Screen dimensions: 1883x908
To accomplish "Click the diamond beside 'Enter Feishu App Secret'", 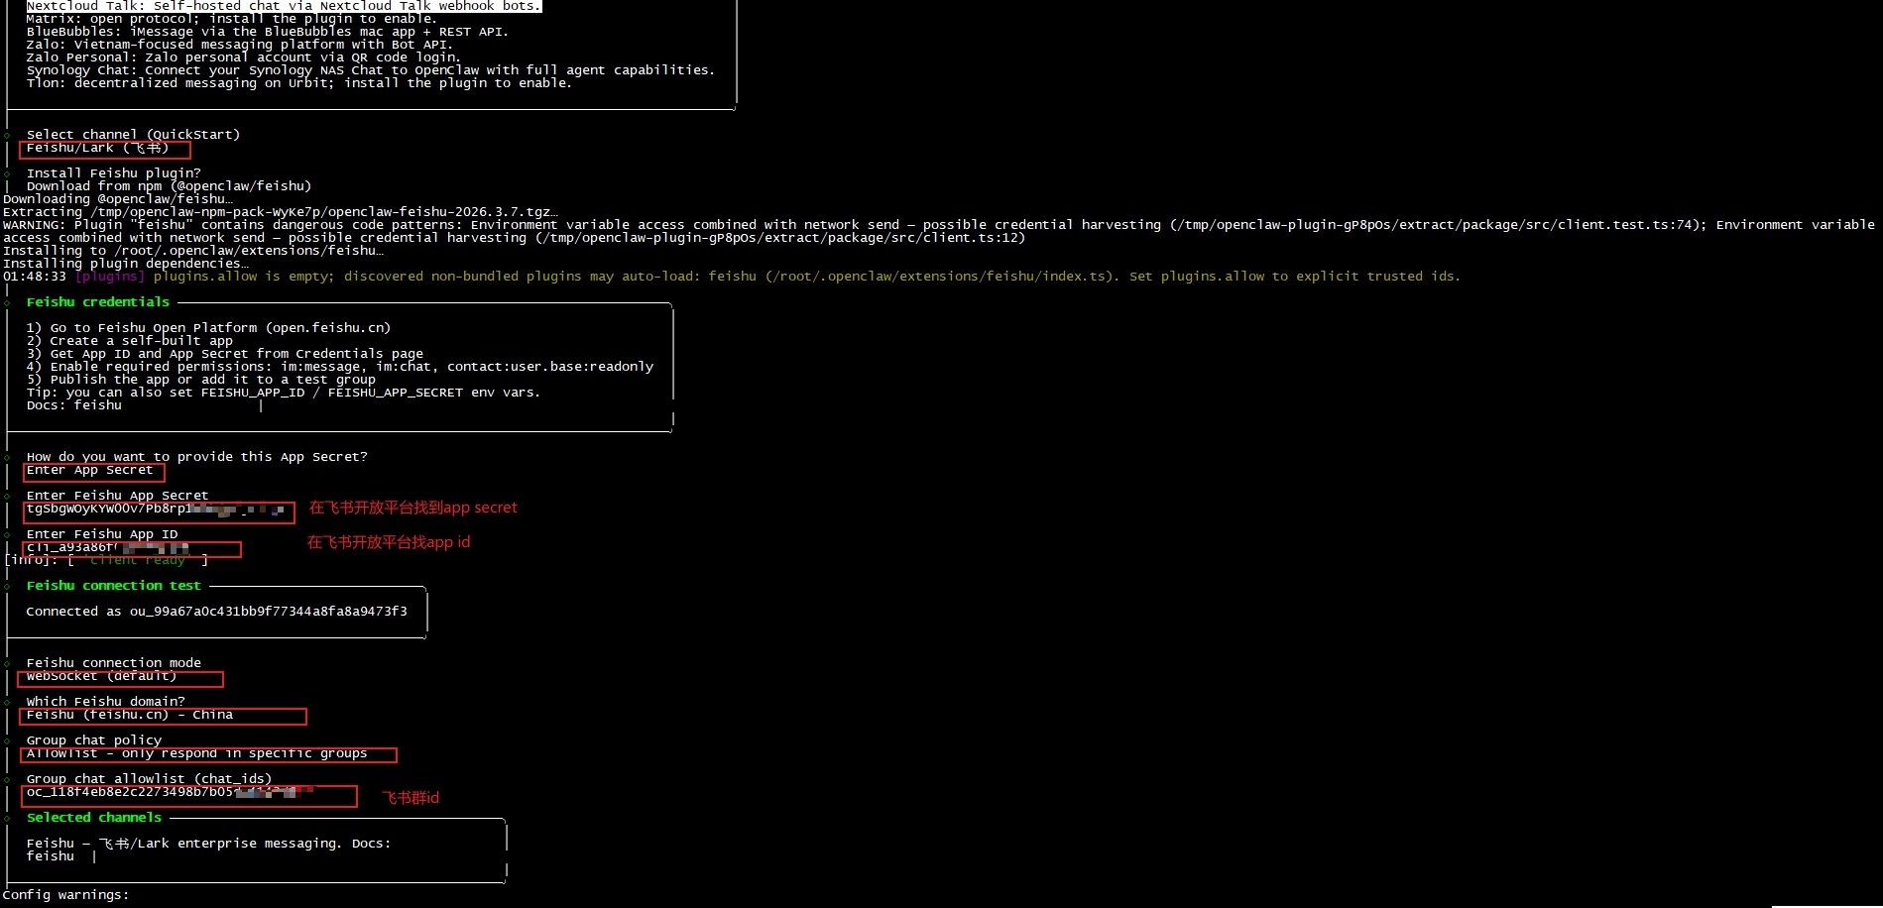I will pyautogui.click(x=7, y=496).
